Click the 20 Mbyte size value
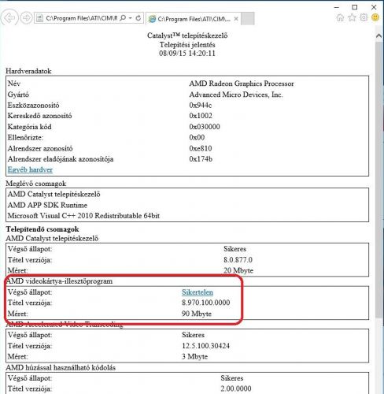This screenshot has width=384, height=394. (238, 270)
